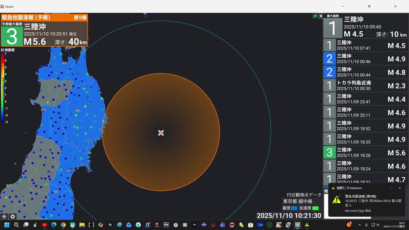Open Microsoft Teams from the taskbar
This screenshot has width=409, height=230.
(222, 225)
